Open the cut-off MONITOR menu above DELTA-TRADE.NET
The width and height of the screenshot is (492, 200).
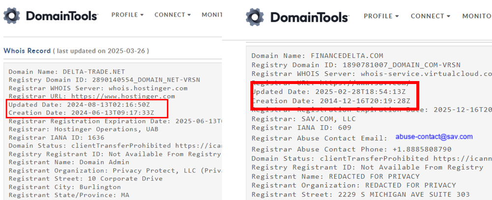point(212,15)
